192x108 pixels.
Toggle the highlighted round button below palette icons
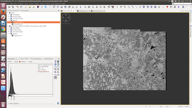(x=55, y=77)
